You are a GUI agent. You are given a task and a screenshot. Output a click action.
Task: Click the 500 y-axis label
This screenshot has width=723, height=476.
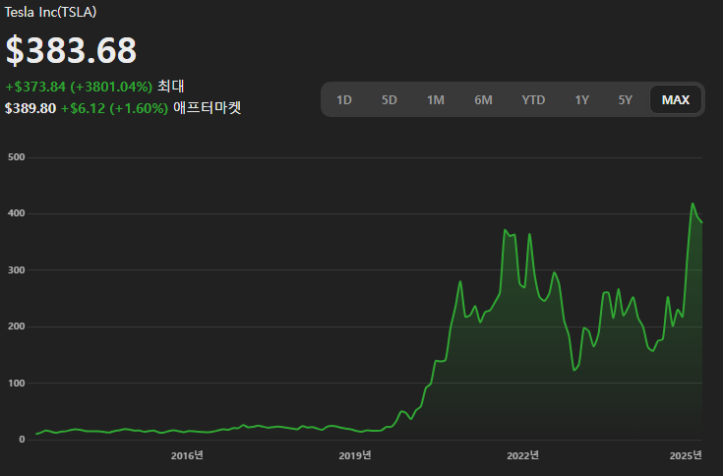16,157
